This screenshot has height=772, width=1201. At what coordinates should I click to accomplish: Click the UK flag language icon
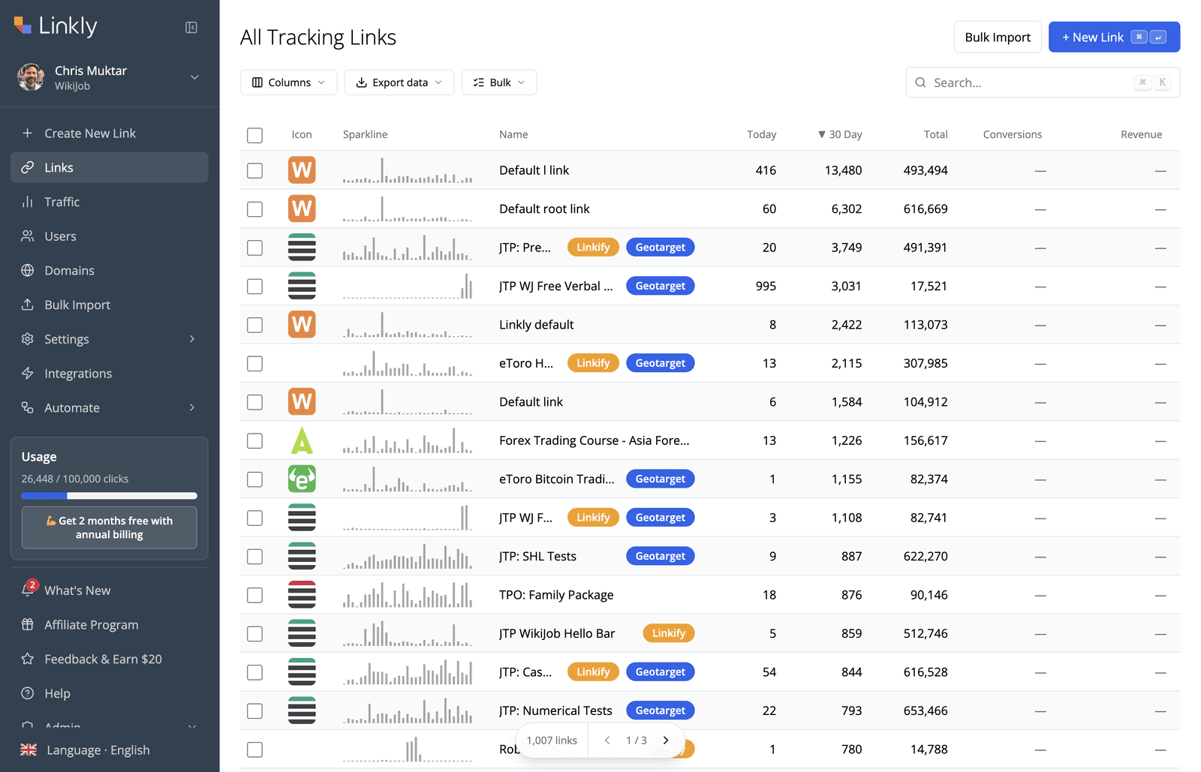tap(29, 749)
